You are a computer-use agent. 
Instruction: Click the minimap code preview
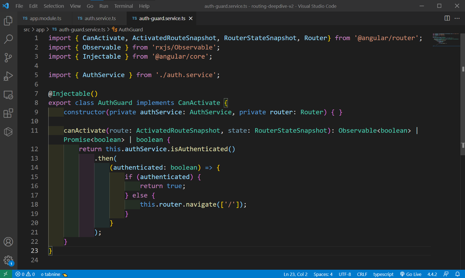(446, 40)
